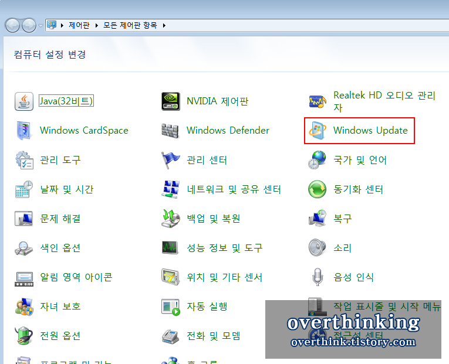Click the 제어판 breadcrumb in address bar

point(79,25)
